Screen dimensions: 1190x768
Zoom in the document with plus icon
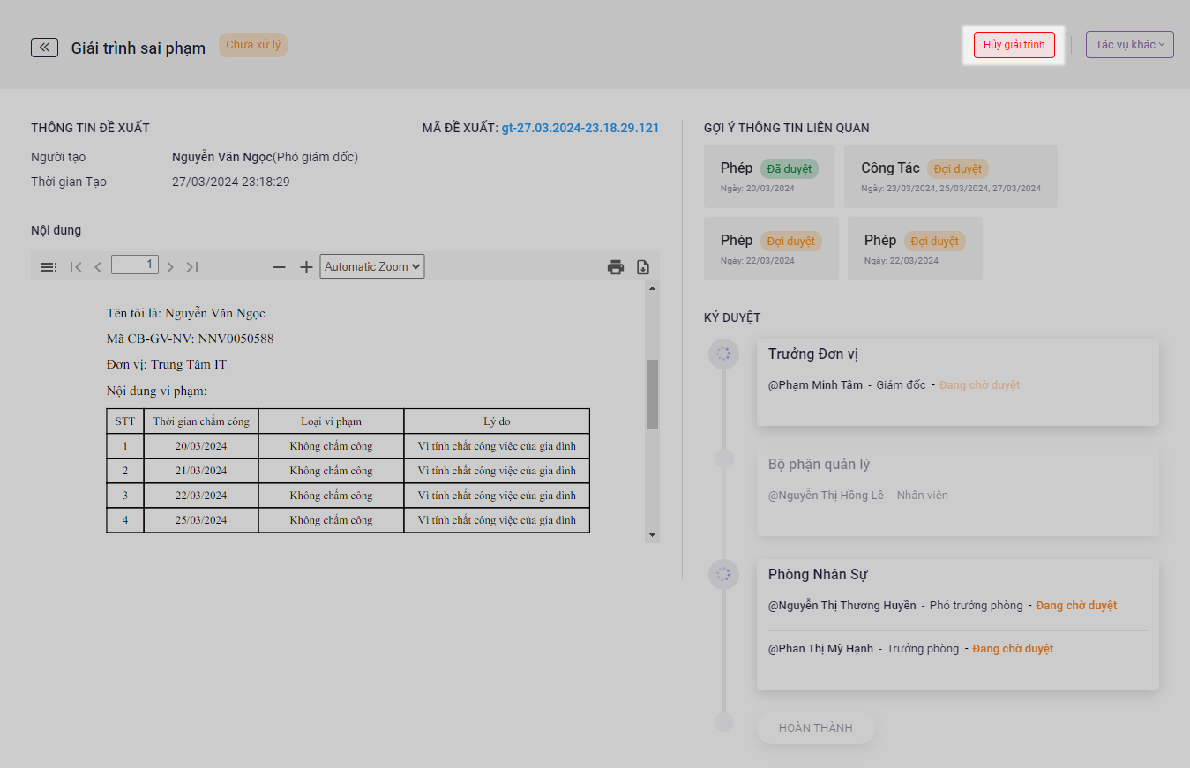[x=306, y=267]
